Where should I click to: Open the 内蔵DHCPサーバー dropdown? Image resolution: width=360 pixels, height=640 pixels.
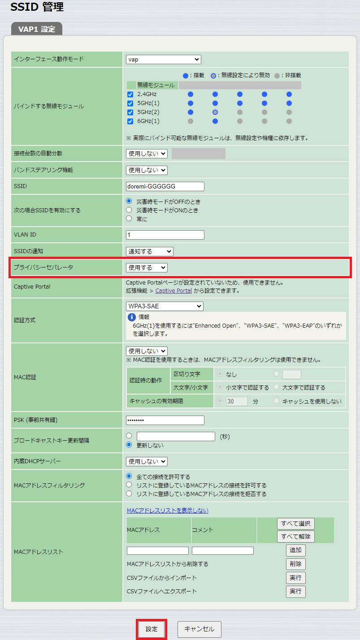(x=146, y=461)
